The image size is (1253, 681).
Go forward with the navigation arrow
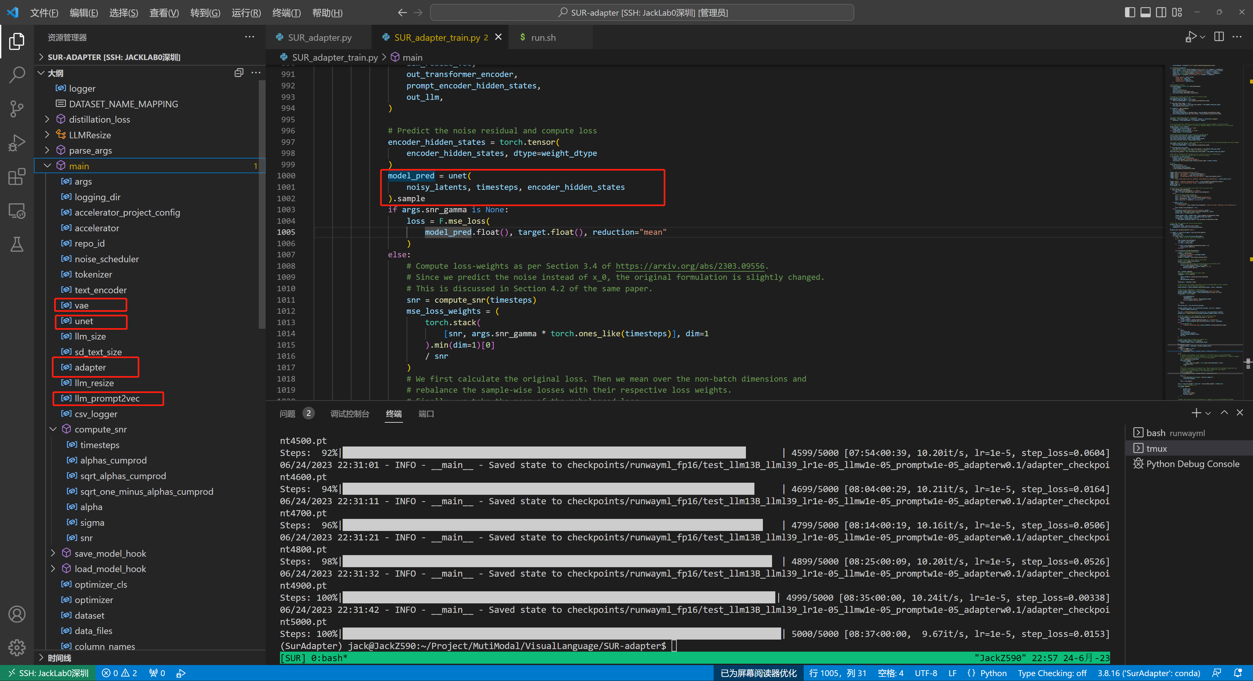(418, 13)
